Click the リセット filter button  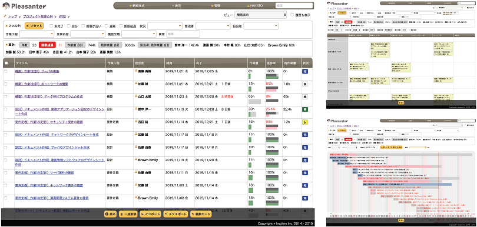tap(34, 26)
